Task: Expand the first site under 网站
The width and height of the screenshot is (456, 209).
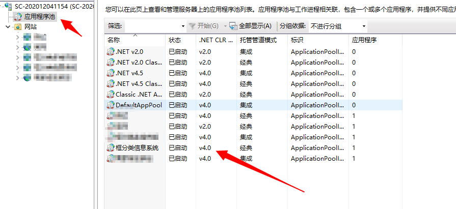Action: pyautogui.click(x=18, y=37)
